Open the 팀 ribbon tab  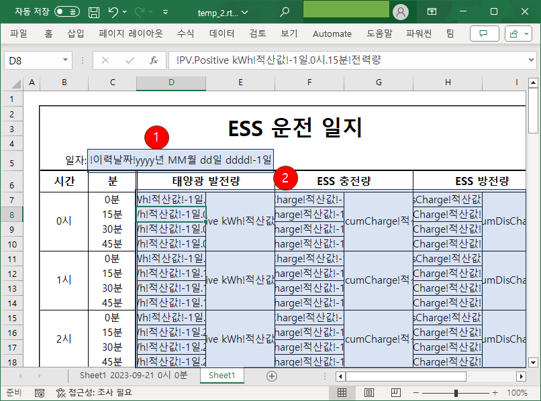(x=450, y=34)
